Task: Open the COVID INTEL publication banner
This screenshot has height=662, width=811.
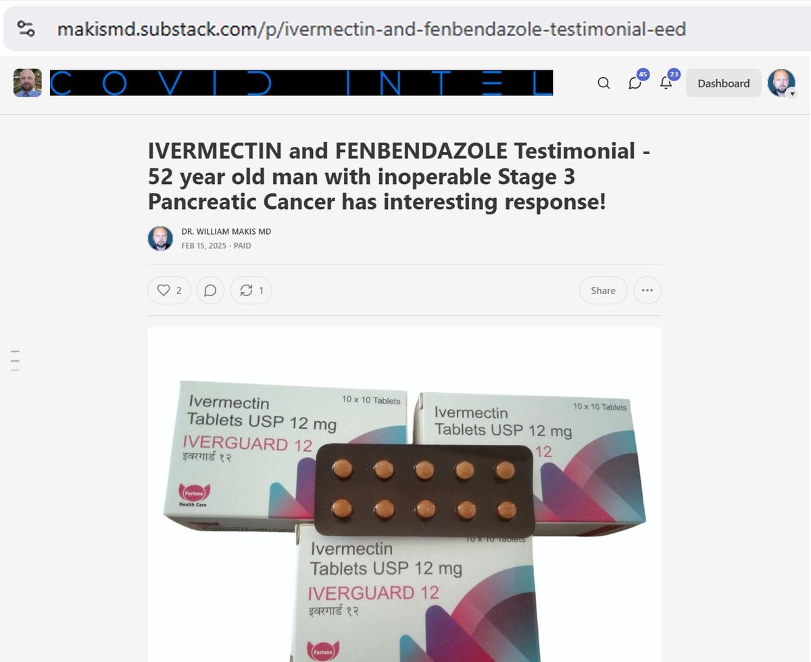Action: (301, 82)
